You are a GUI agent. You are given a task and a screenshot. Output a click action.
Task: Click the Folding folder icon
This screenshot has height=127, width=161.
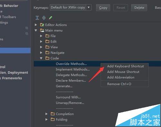click(x=52, y=119)
